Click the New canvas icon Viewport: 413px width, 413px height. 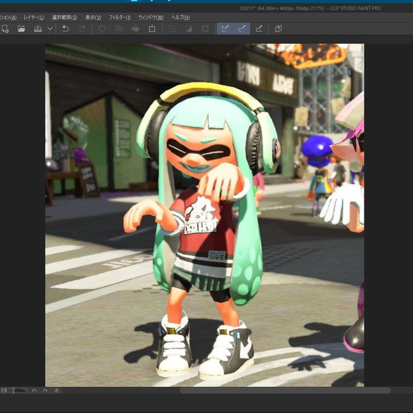(x=5, y=29)
